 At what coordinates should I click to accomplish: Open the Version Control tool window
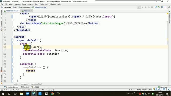[x=11, y=87]
